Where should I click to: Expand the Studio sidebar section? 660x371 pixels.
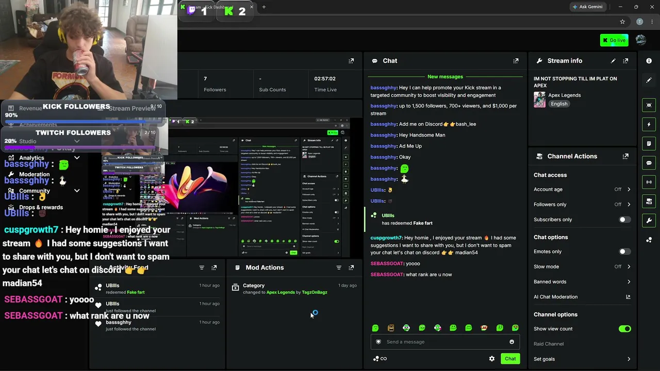pos(77,141)
